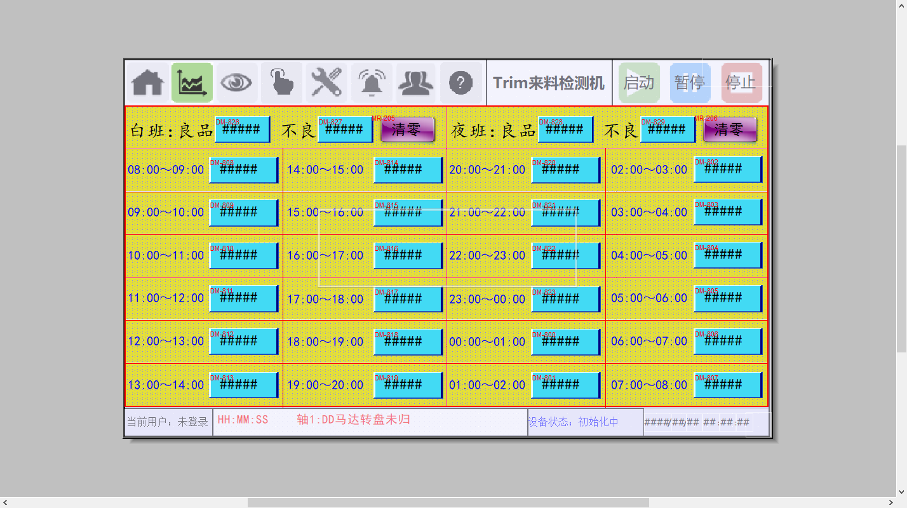Open the eye monitoring view icon
The image size is (907, 508).
pos(237,83)
